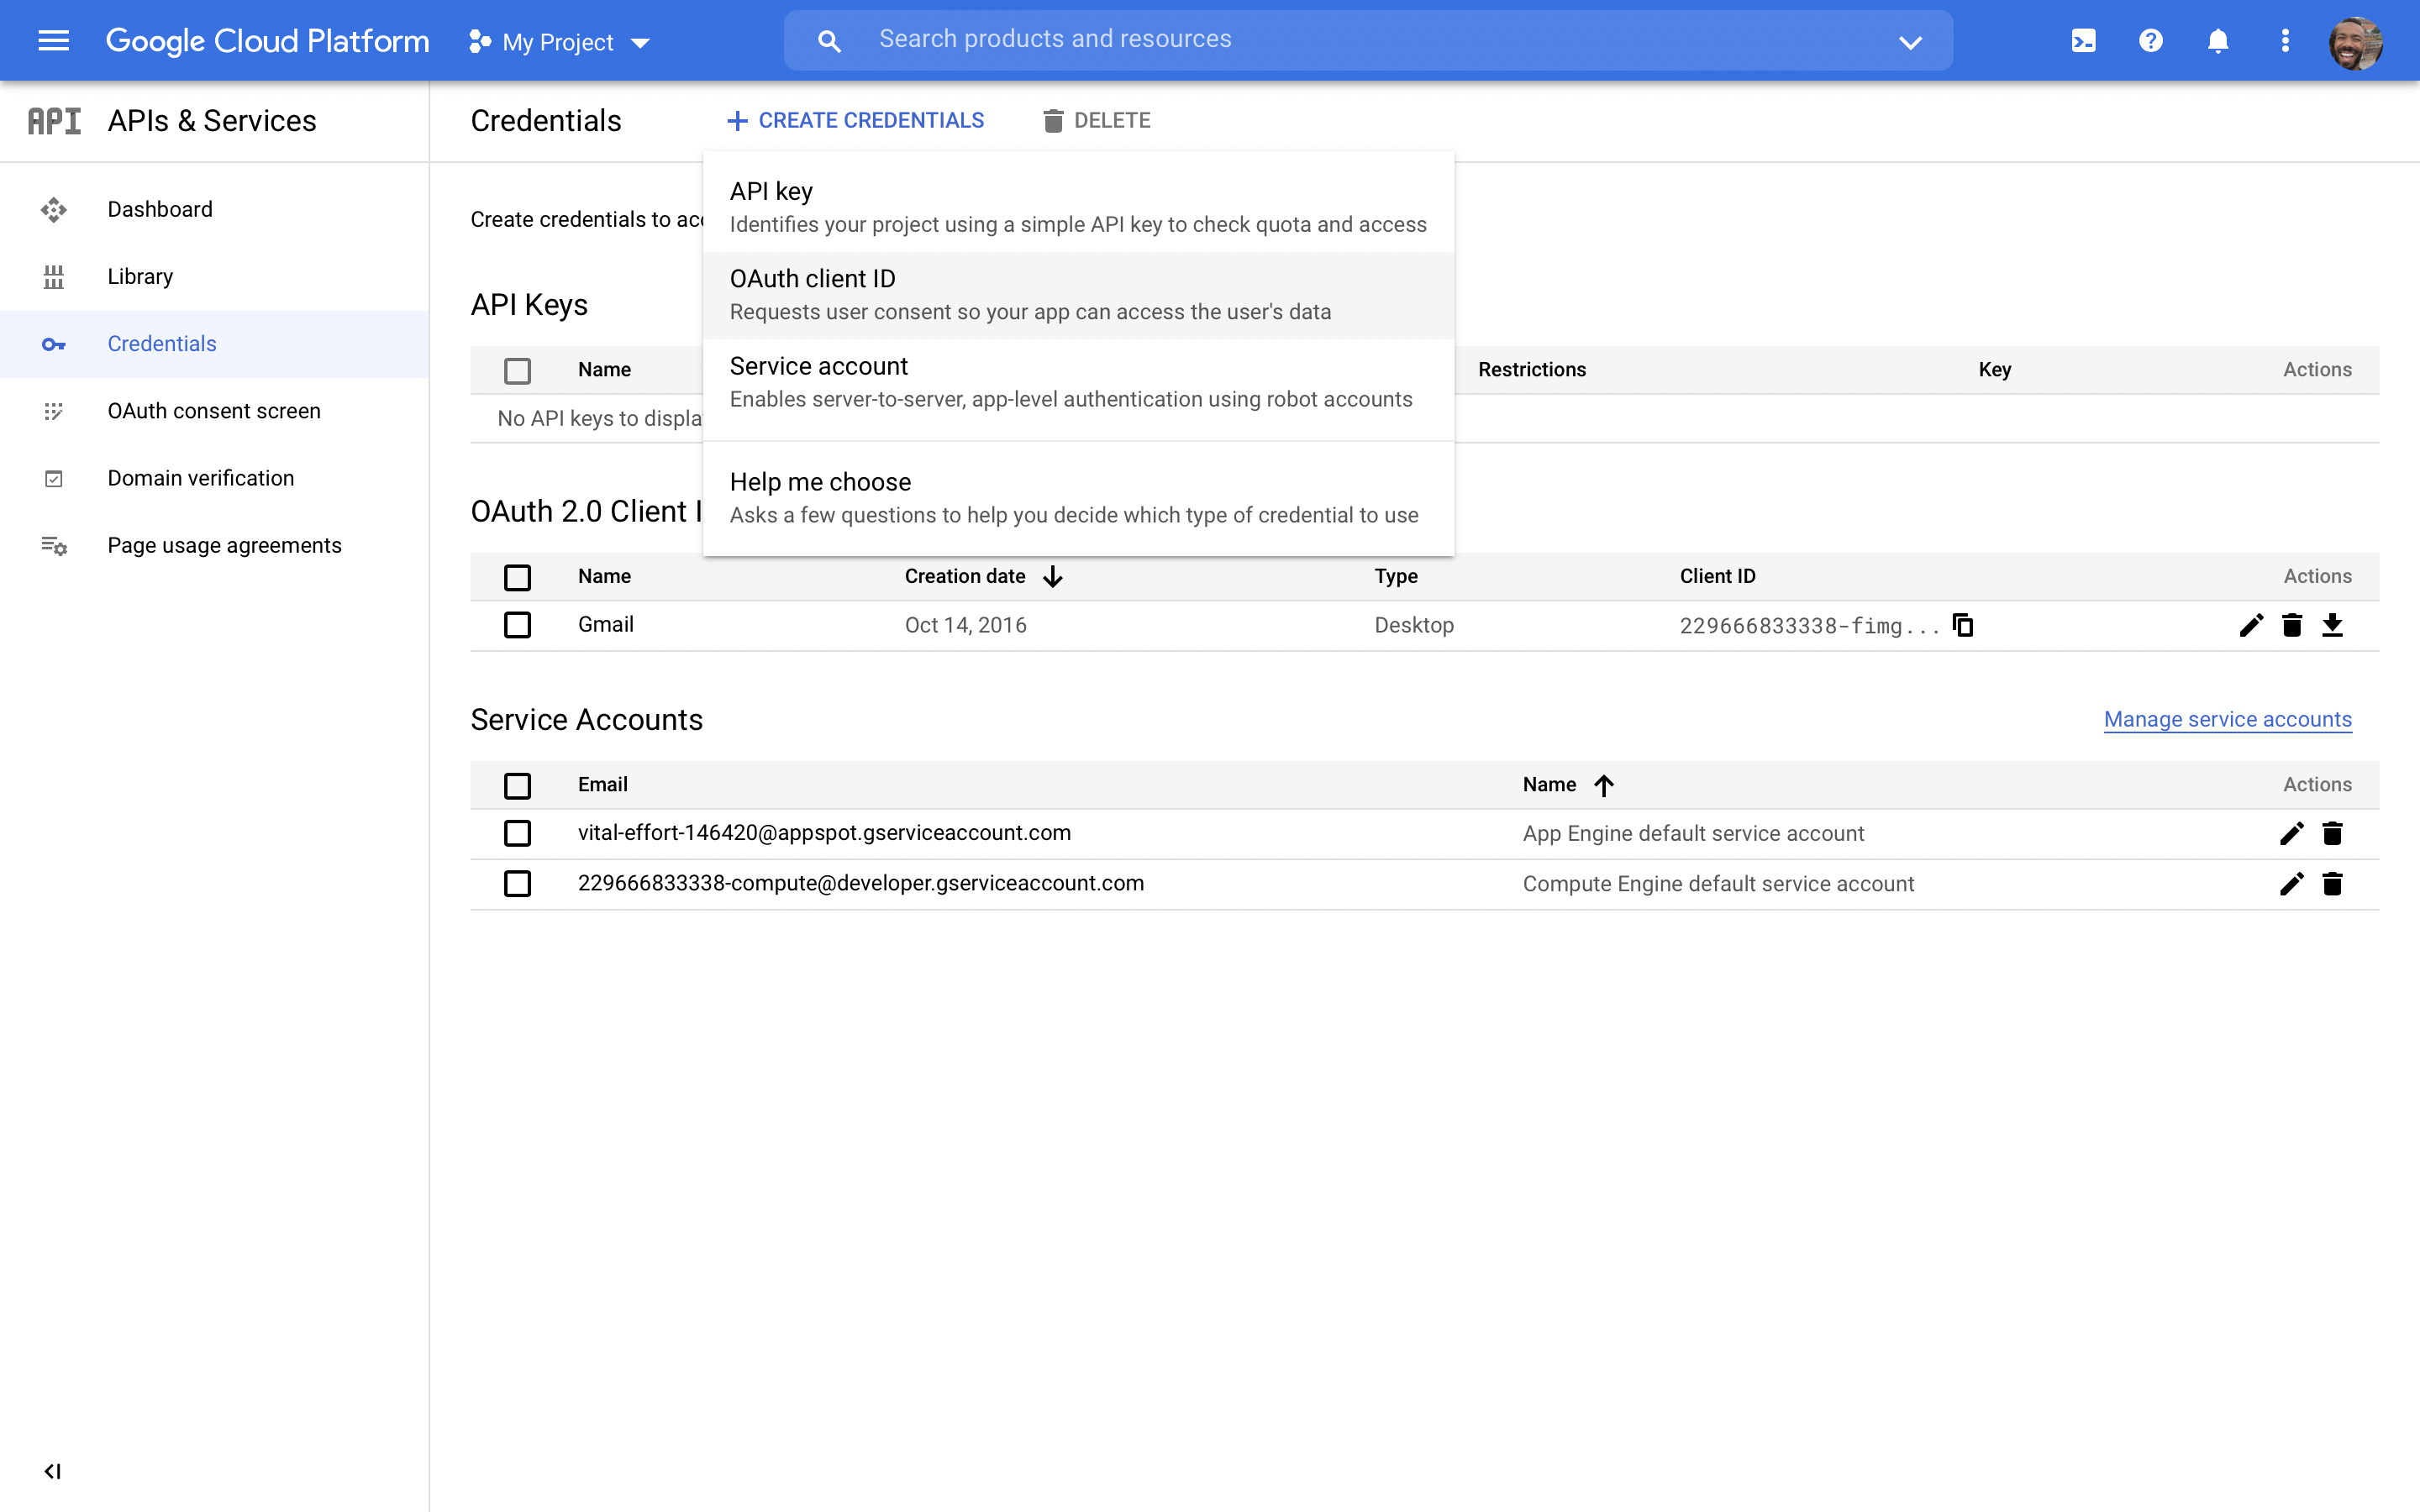Click the Search products and resources field
The height and width of the screenshot is (1512, 2420).
tap(1350, 40)
